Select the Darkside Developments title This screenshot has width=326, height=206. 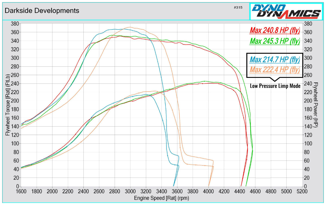42,11
